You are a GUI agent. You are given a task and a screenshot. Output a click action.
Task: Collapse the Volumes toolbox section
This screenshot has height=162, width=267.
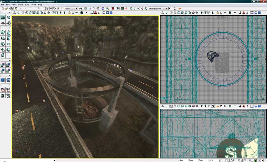coord(10,75)
